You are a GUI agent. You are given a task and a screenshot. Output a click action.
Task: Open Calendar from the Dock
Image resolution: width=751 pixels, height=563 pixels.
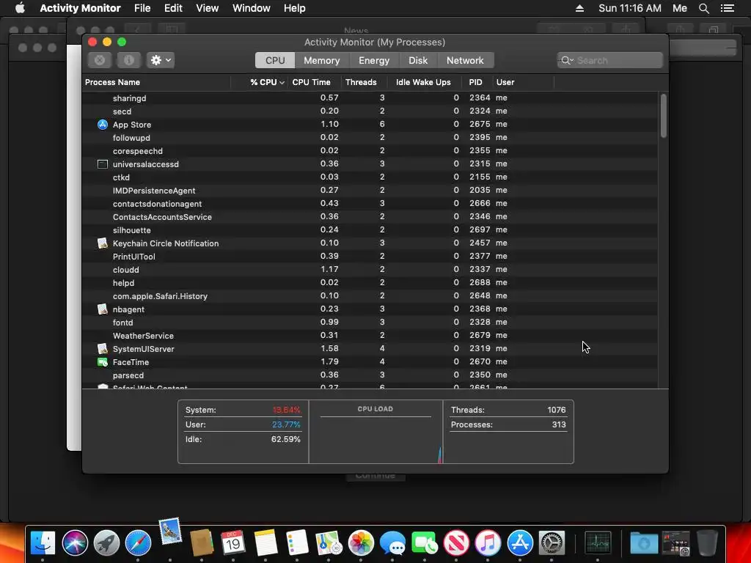pyautogui.click(x=233, y=543)
